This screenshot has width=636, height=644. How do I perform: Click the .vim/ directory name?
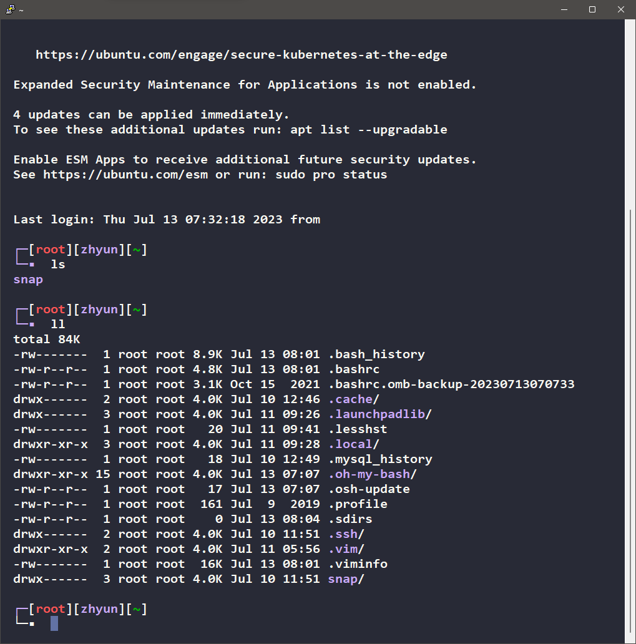click(x=346, y=549)
